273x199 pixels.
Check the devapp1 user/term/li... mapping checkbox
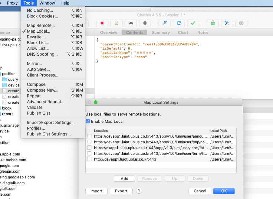point(89,153)
